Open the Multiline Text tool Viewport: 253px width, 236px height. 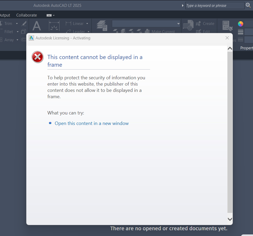[x=37, y=26]
